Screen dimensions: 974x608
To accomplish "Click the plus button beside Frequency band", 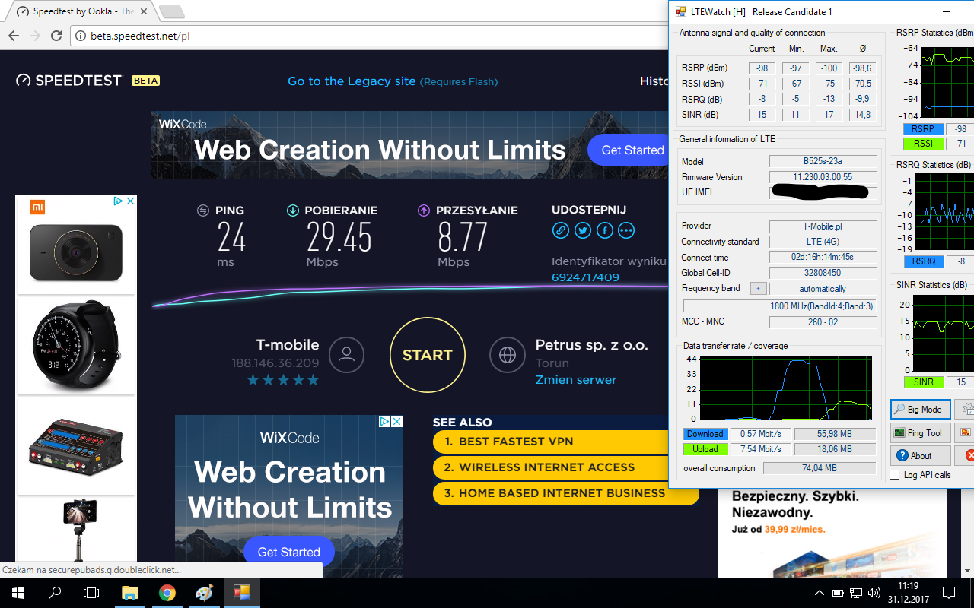I will tap(758, 289).
